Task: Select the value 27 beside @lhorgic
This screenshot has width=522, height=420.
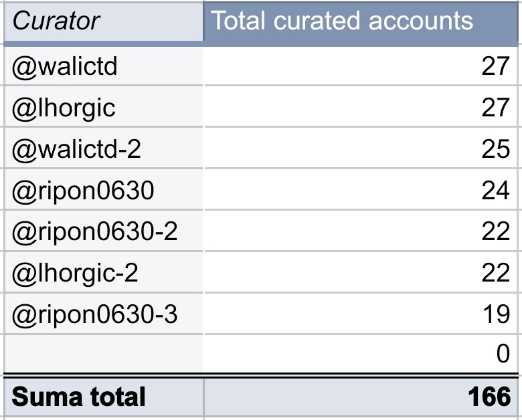Action: [x=495, y=108]
